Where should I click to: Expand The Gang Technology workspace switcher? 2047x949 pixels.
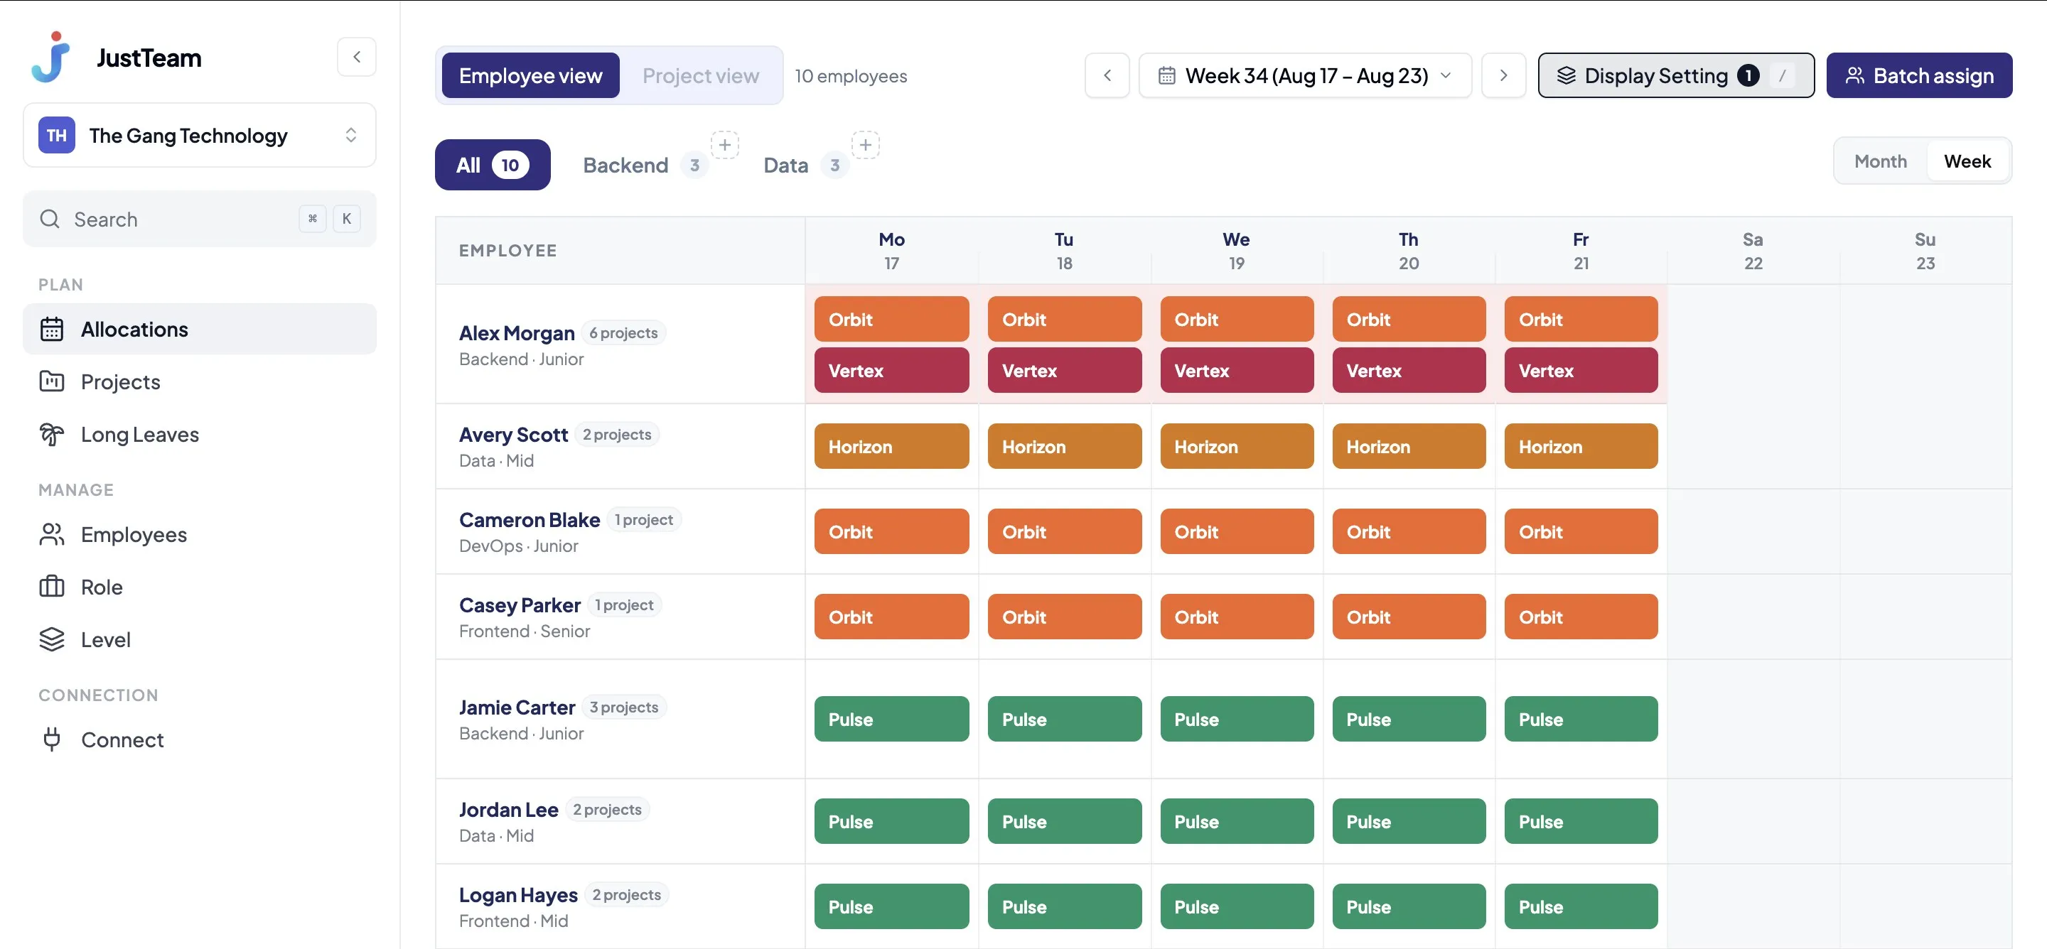[200, 135]
